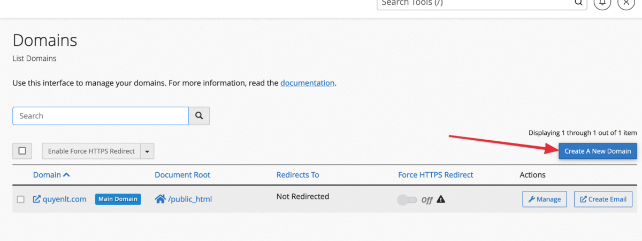
Task: Click the domain search magnifier button
Action: coord(199,116)
